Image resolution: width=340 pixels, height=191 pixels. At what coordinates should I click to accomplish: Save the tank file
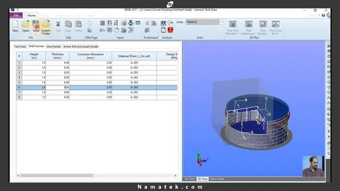(36, 25)
